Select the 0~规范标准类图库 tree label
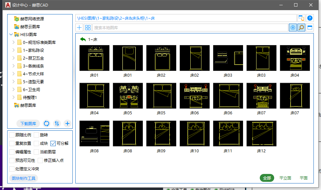Viewport: 321px width, 190px height. tap(39, 42)
